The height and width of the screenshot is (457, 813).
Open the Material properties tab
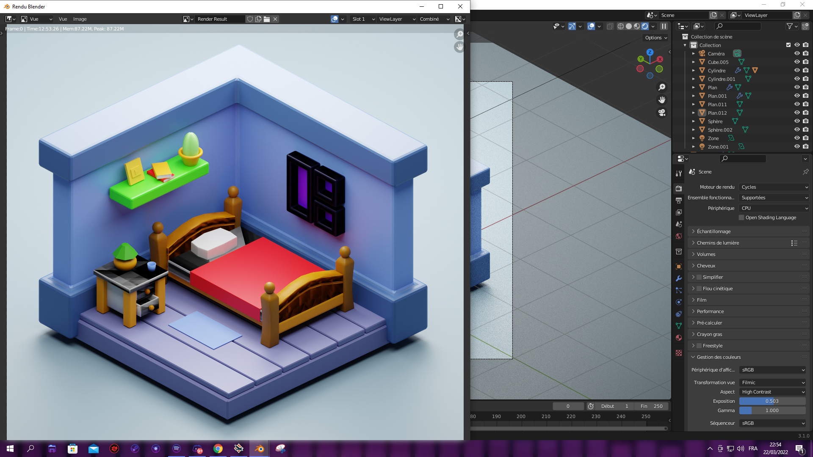coord(679,338)
